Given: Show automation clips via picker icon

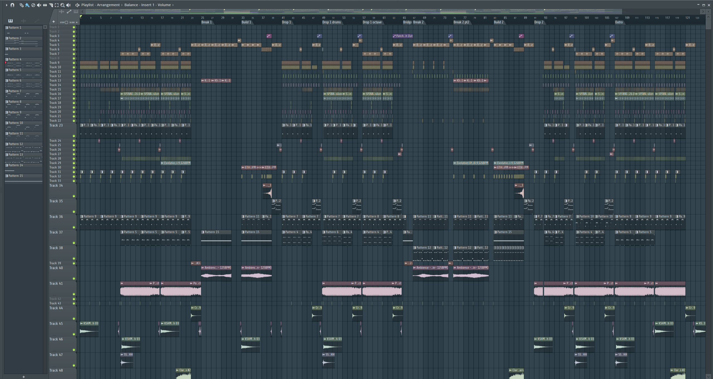Looking at the screenshot, I should (37, 21).
